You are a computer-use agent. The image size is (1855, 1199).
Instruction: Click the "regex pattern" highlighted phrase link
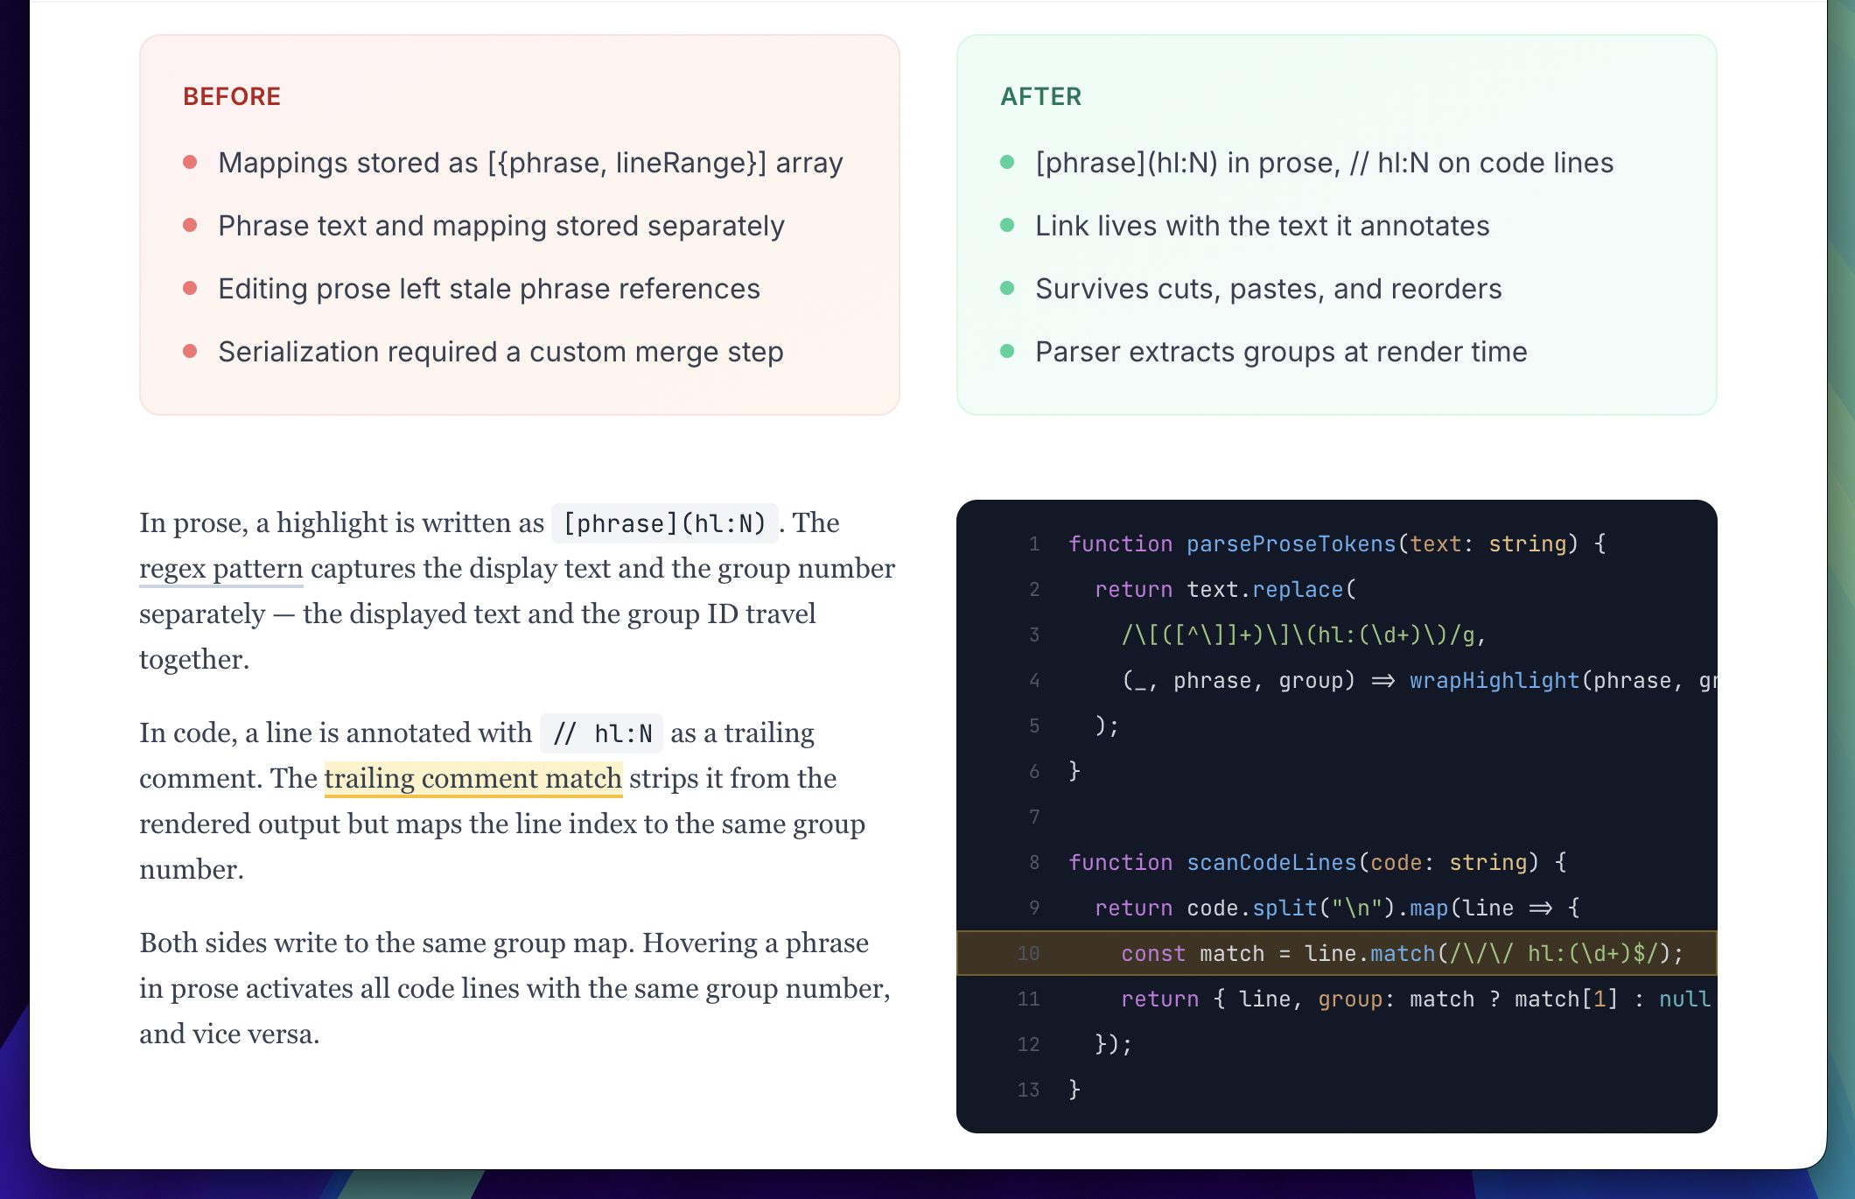(x=220, y=569)
